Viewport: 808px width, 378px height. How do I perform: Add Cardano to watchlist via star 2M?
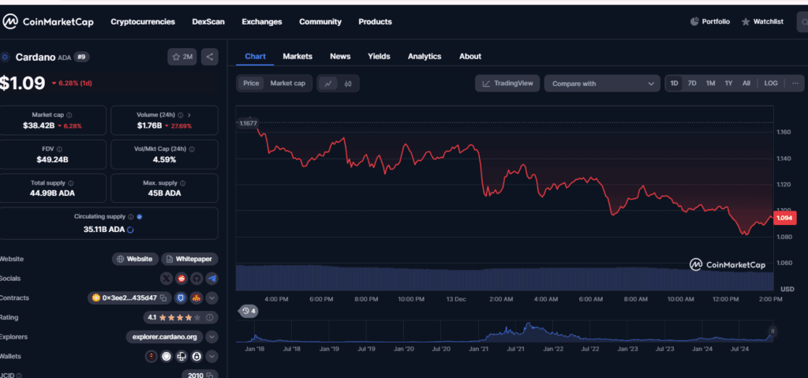coord(182,57)
